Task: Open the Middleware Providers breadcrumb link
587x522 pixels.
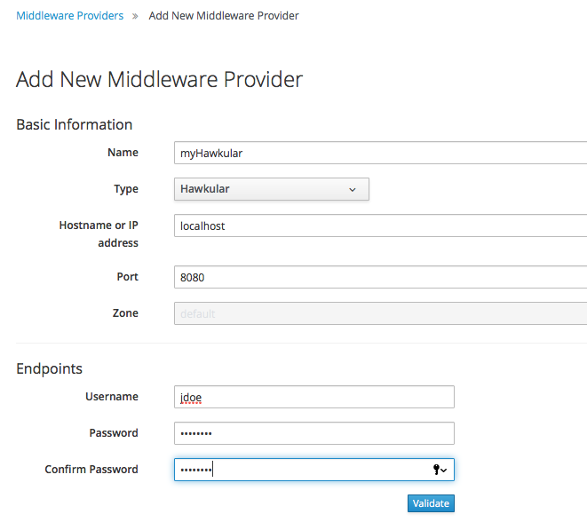Action: click(x=69, y=16)
